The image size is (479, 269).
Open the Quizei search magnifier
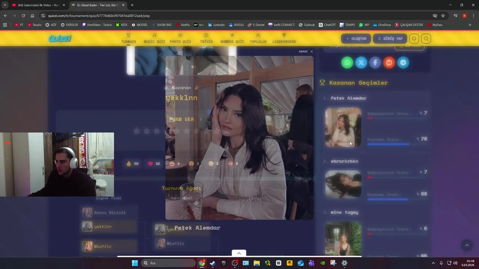426,38
